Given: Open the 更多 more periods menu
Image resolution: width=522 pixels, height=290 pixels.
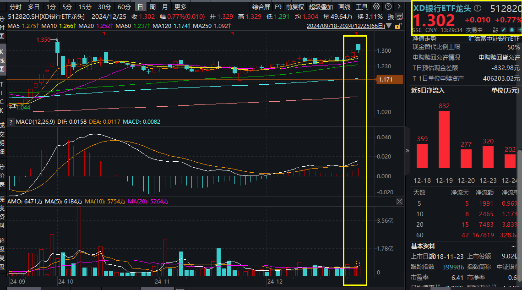Looking at the screenshot, I should coord(180,7).
